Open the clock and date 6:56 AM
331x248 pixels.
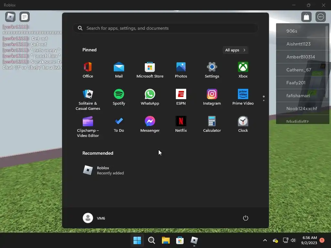pyautogui.click(x=309, y=240)
